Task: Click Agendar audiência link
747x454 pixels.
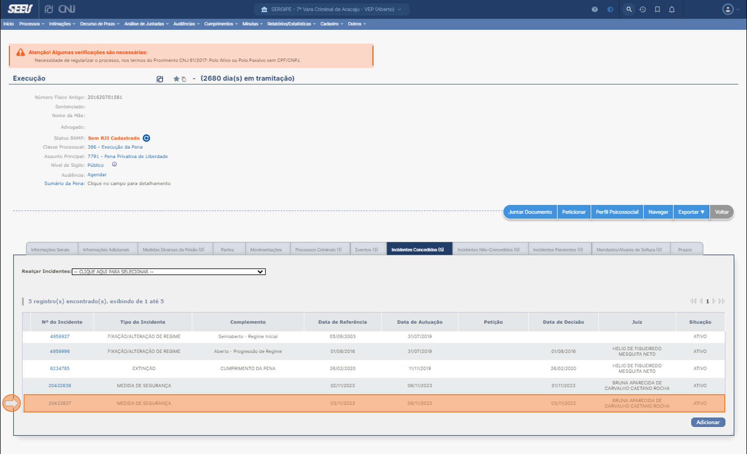Action: (97, 175)
